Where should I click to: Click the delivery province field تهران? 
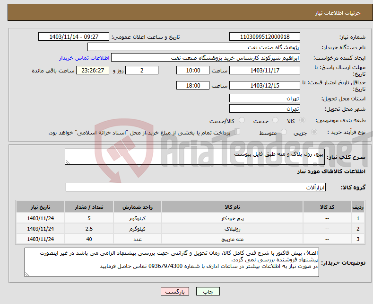(x=265, y=98)
